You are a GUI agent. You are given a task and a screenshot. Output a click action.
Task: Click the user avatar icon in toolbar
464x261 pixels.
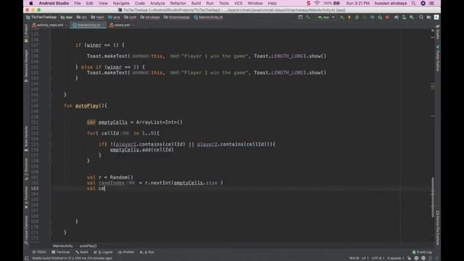[x=436, y=17]
